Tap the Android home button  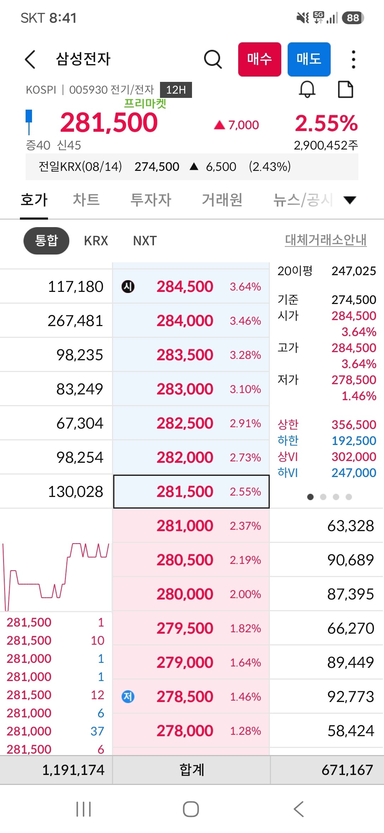191,809
